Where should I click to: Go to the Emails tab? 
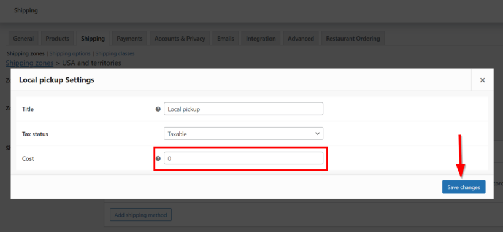tap(226, 39)
